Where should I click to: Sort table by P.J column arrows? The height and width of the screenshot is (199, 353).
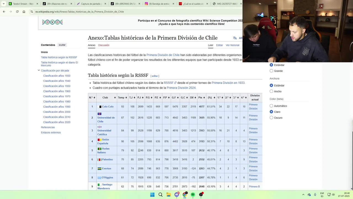pos(143,98)
